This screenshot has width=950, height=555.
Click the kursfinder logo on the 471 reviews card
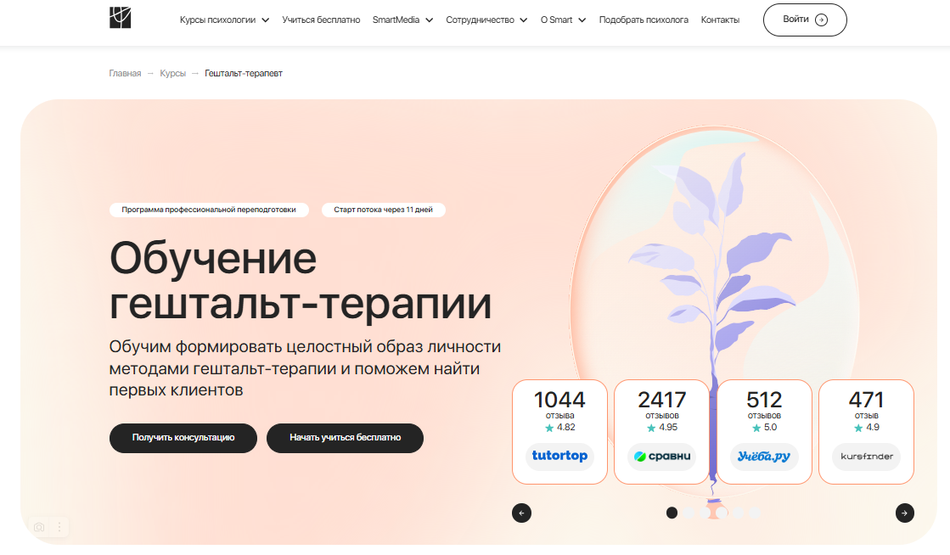click(x=865, y=457)
